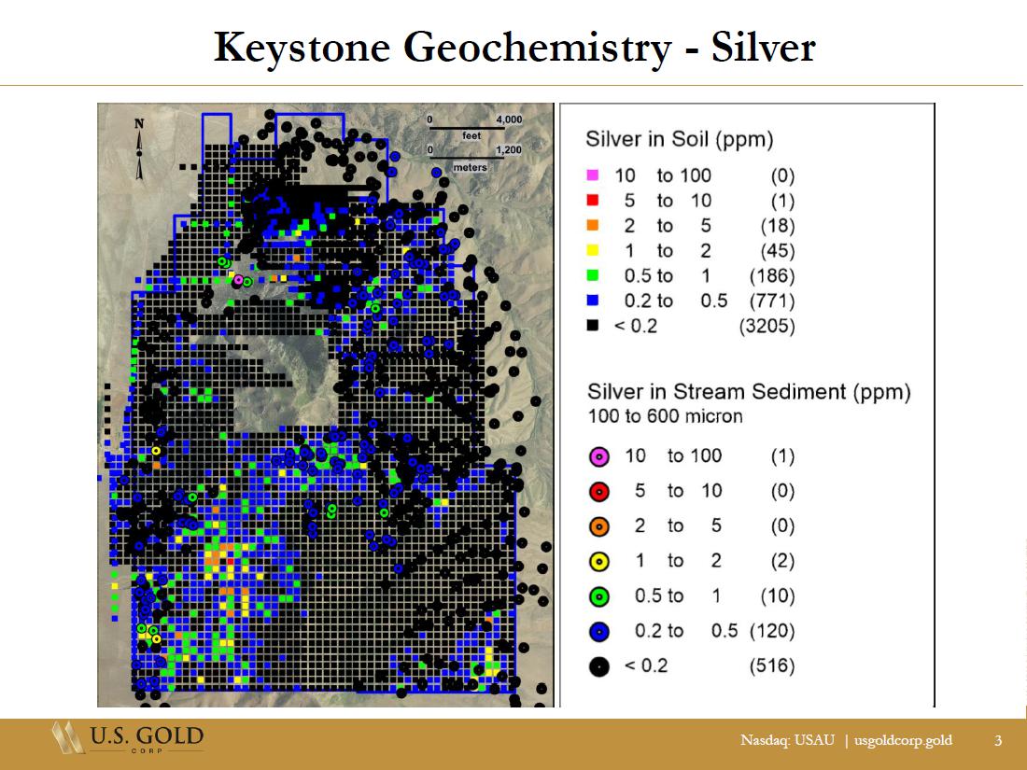1027x770 pixels.
Task: Open the usgoldcorp.gold link in the footer
Action: point(903,740)
